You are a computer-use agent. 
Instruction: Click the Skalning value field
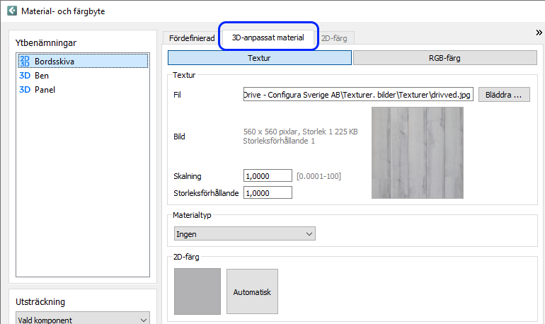tap(268, 175)
